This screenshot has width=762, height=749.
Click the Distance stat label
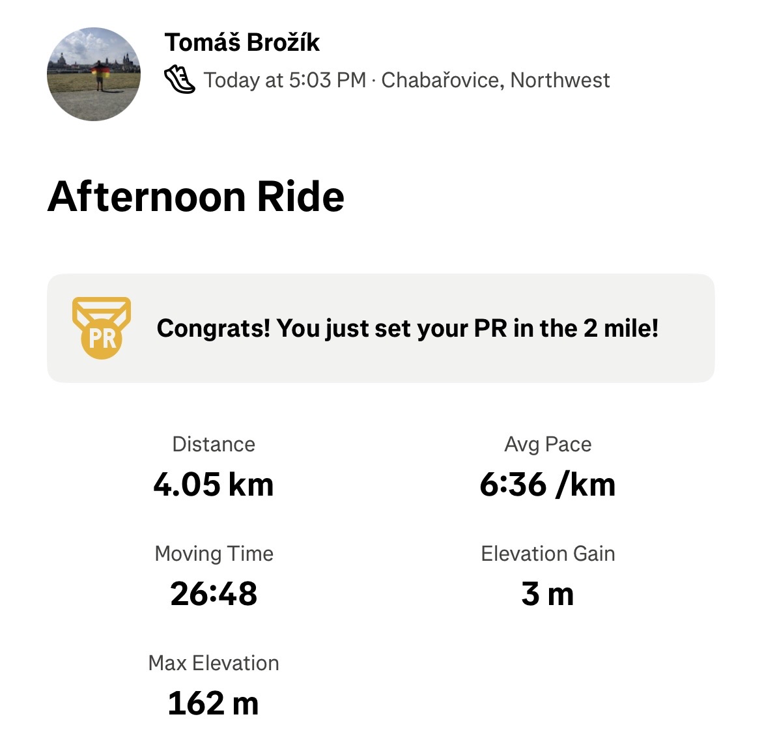pos(214,444)
